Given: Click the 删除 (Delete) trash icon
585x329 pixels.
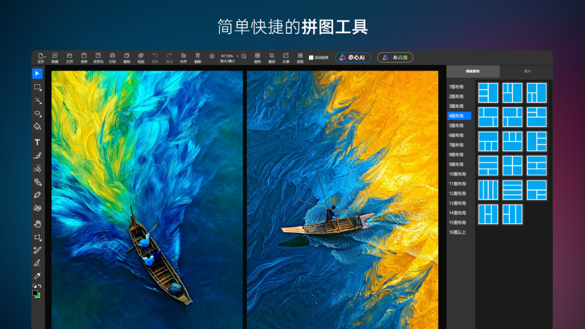Looking at the screenshot, I should pyautogui.click(x=197, y=58).
